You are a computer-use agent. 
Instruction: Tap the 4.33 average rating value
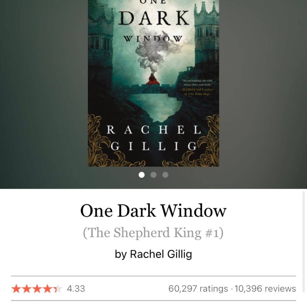point(76,289)
